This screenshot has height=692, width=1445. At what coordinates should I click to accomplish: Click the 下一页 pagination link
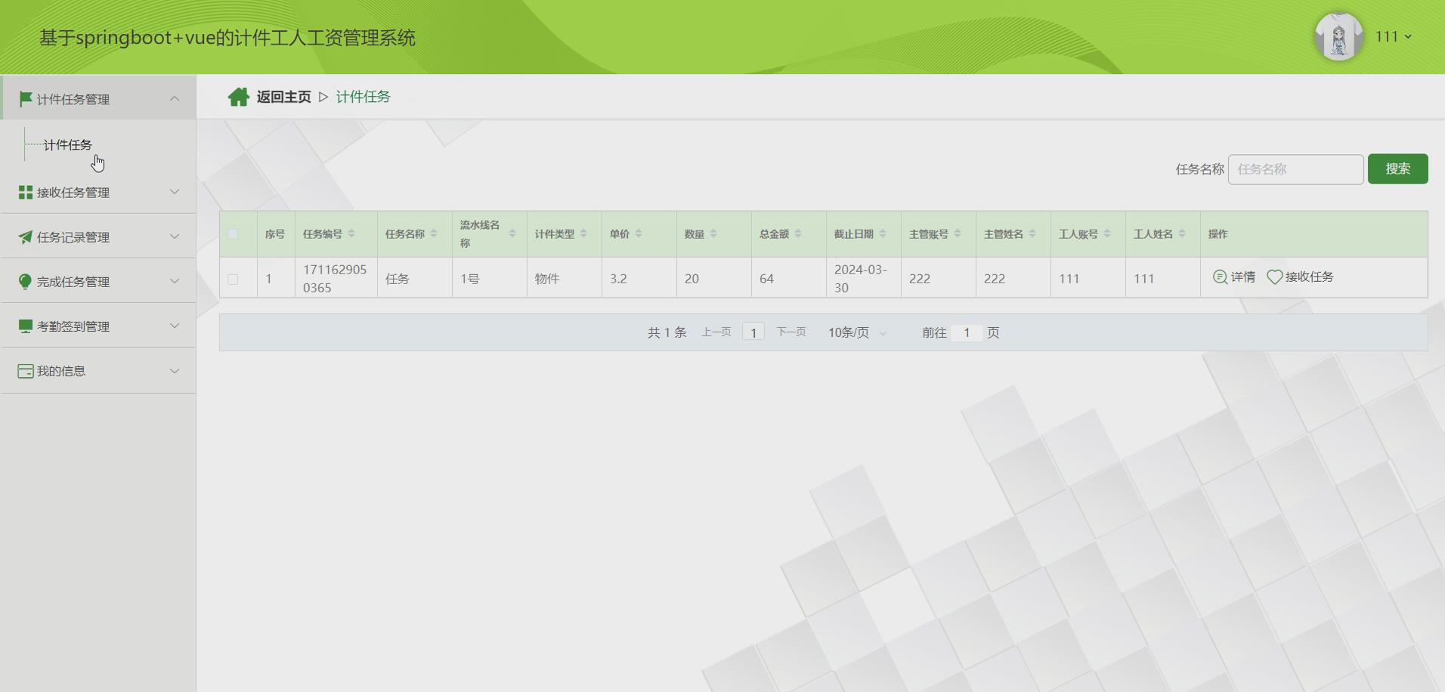[x=791, y=332]
